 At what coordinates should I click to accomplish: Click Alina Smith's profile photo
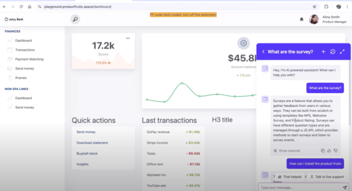click(314, 19)
